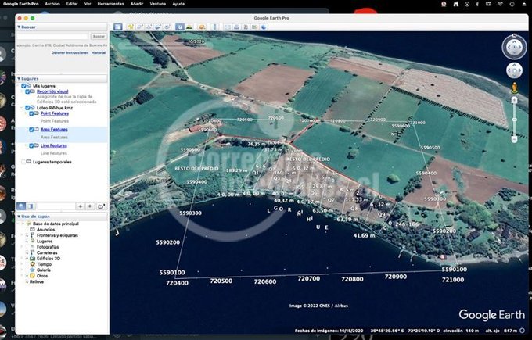This screenshot has height=340, width=532.
Task: Click the move item down arrow button
Action: [x=90, y=206]
